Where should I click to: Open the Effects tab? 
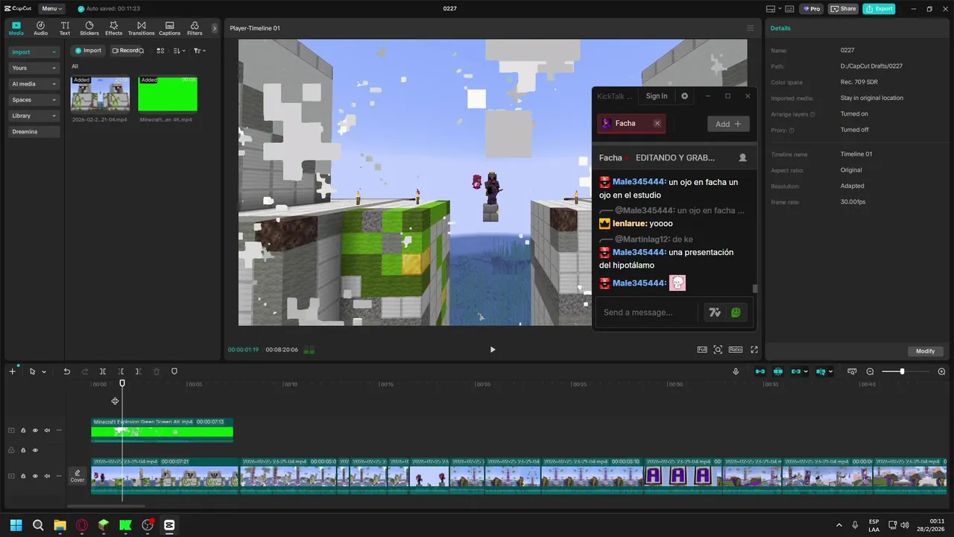coord(113,28)
